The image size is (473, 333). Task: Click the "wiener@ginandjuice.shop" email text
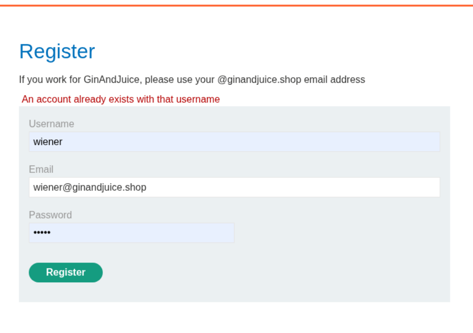[x=90, y=187]
